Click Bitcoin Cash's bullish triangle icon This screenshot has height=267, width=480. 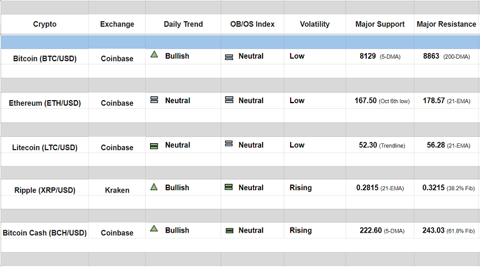[x=154, y=229]
